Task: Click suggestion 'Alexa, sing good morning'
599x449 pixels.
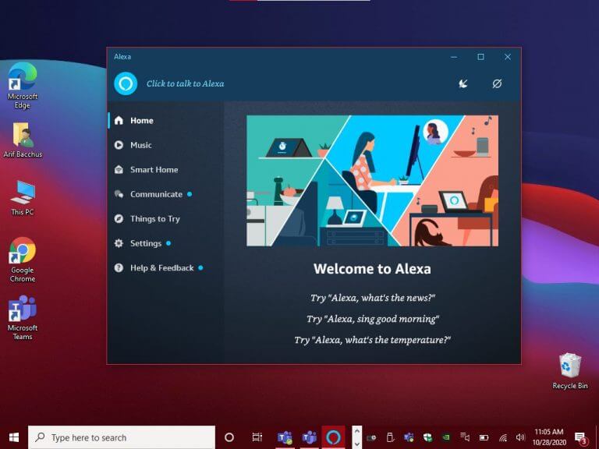Action: tap(373, 319)
